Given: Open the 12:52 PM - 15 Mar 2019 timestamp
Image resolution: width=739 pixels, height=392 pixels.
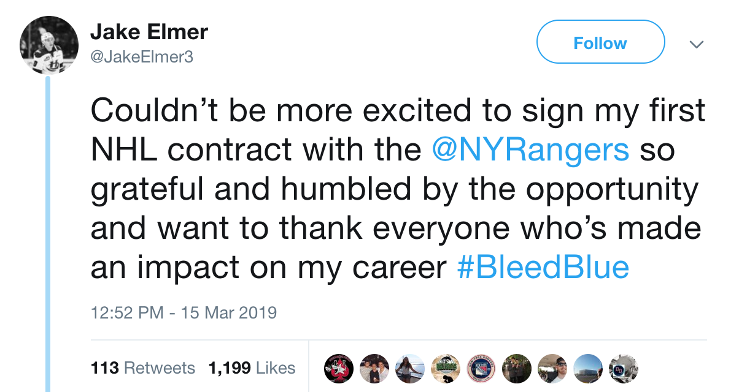Looking at the screenshot, I should pyautogui.click(x=184, y=313).
